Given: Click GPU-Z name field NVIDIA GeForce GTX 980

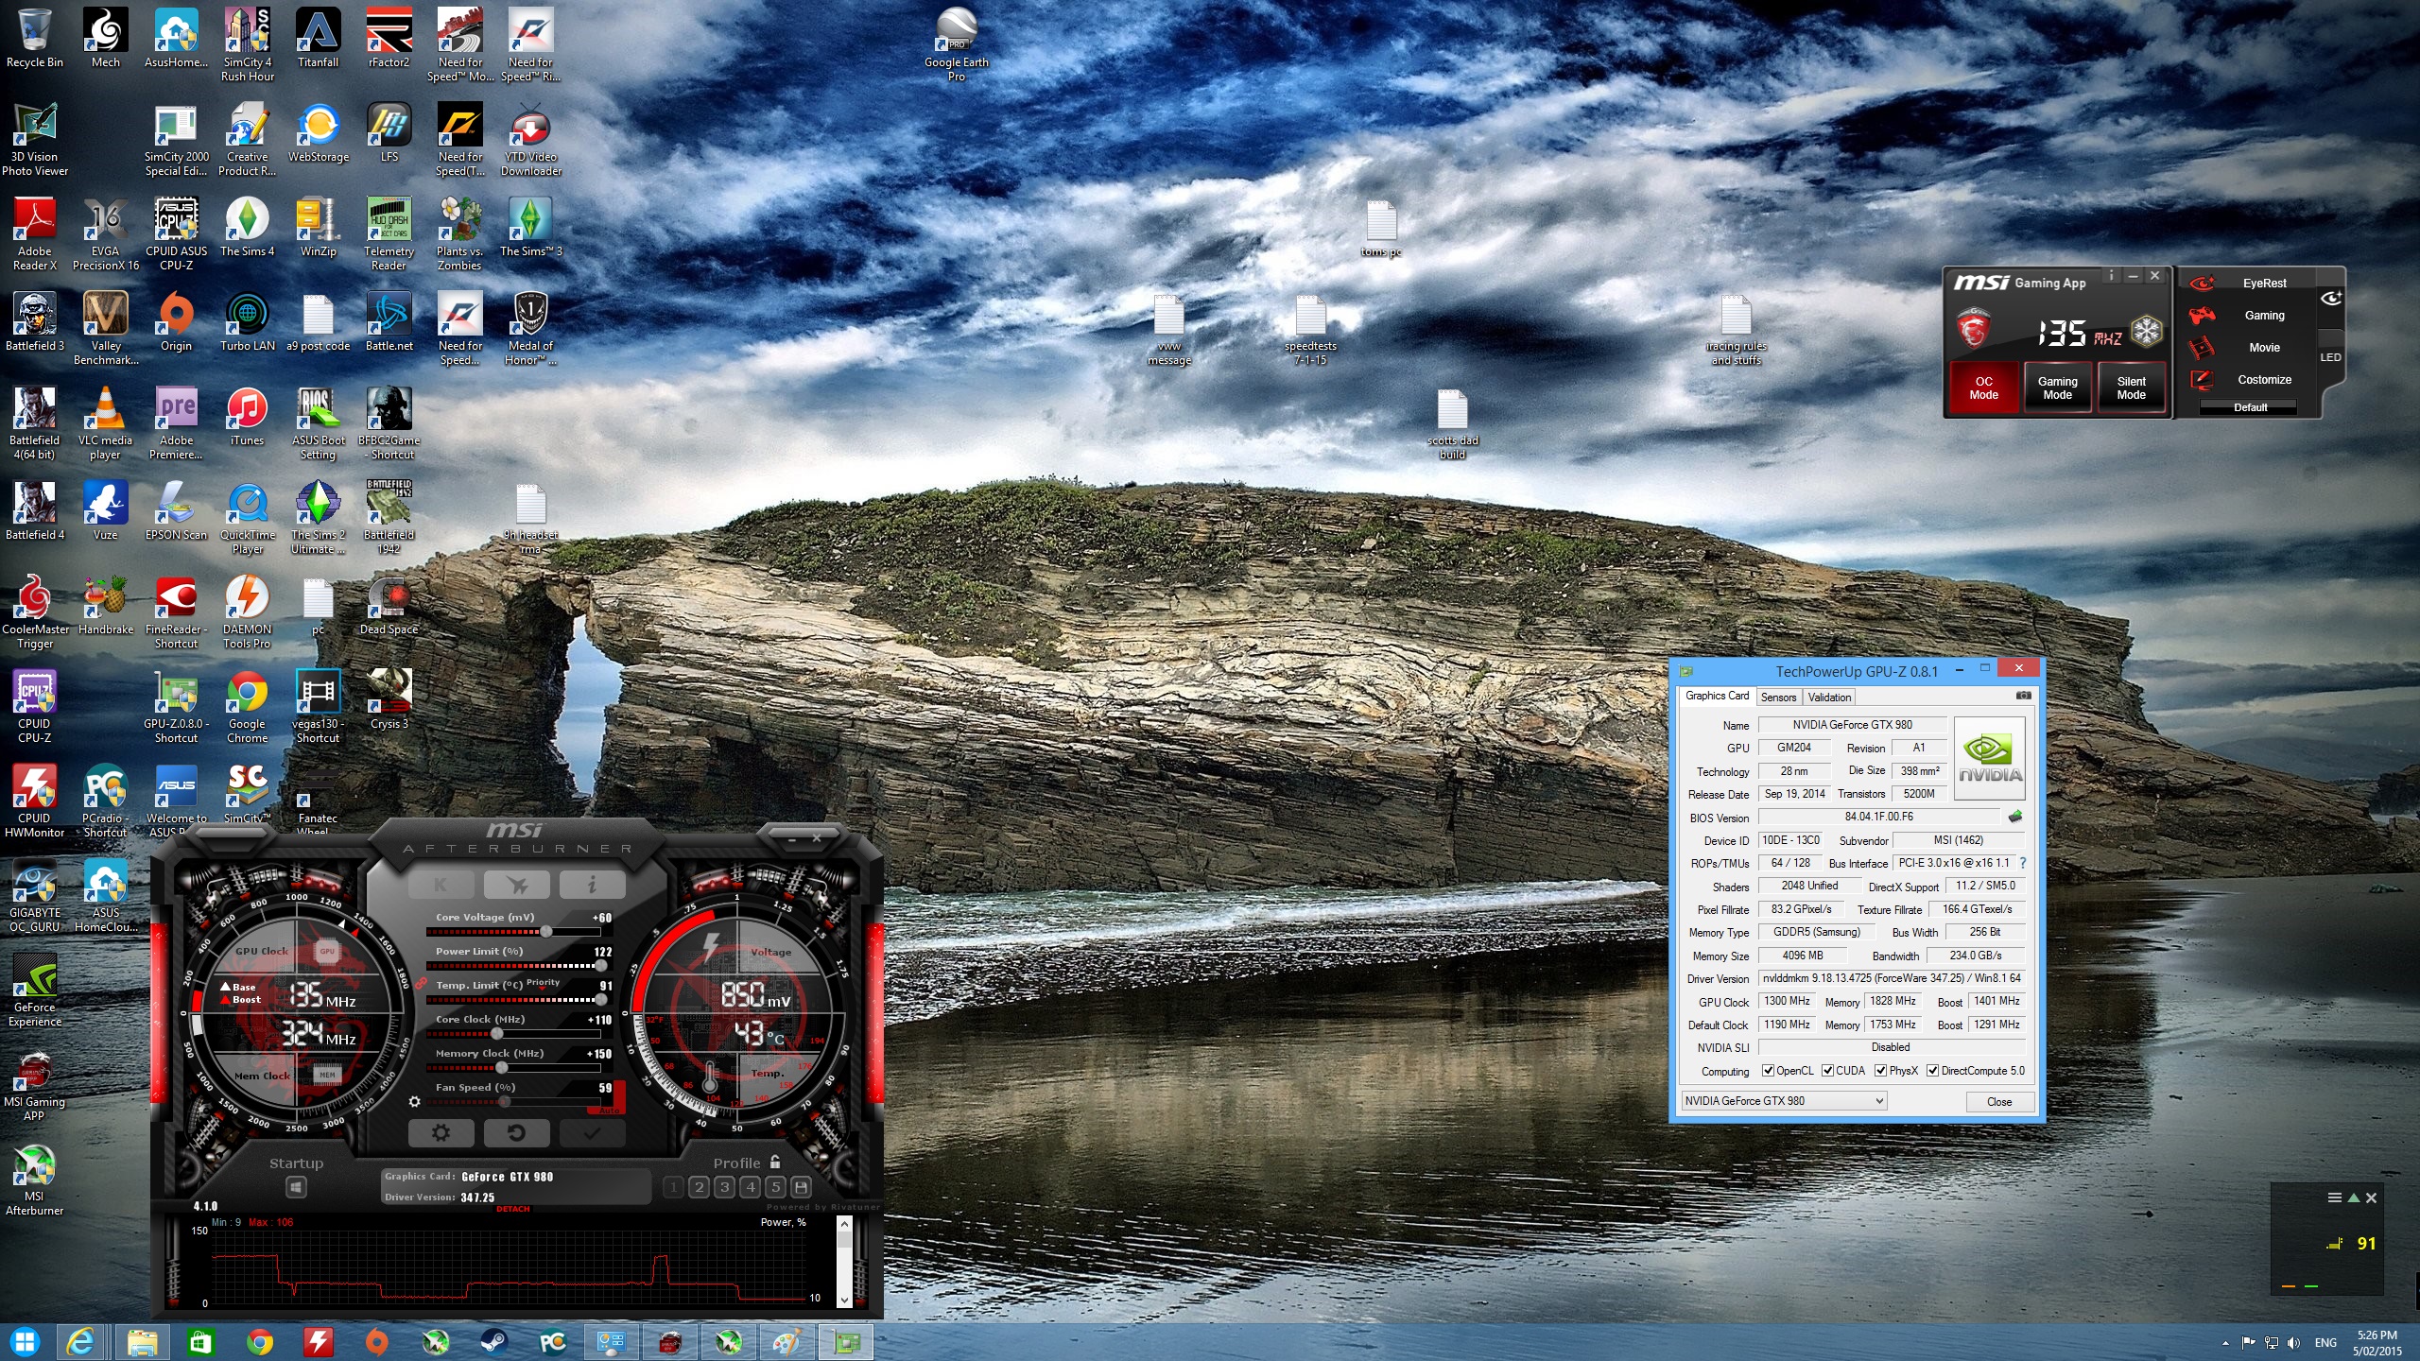Looking at the screenshot, I should (1852, 725).
